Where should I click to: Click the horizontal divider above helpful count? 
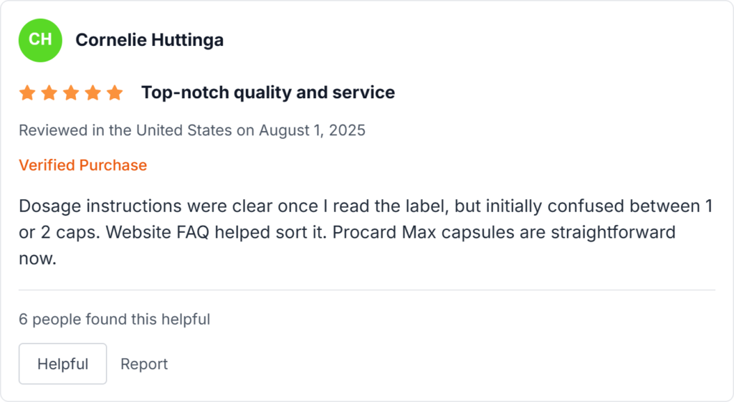click(x=366, y=290)
